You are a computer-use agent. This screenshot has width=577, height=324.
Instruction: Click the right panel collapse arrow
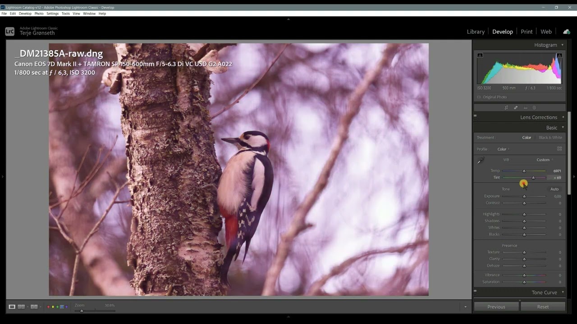[574, 177]
